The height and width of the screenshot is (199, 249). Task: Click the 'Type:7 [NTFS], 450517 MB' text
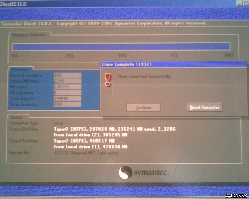pyautogui.click(x=84, y=141)
